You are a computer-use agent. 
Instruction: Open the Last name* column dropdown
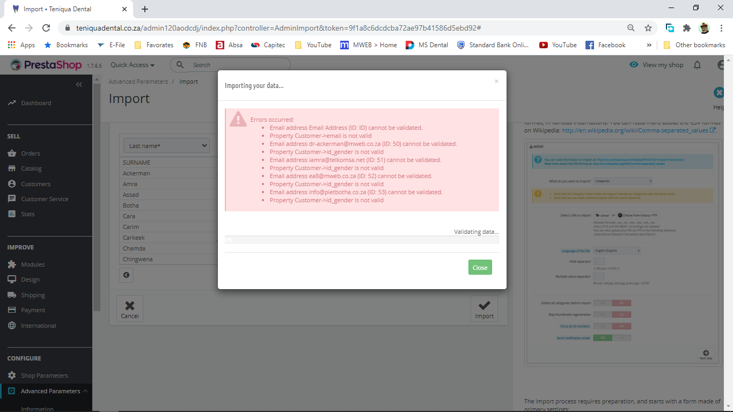tap(166, 146)
